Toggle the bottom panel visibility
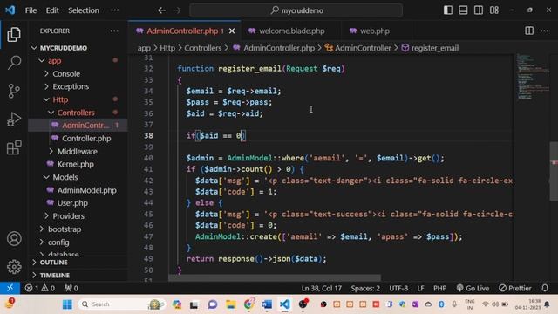The image size is (558, 314). [463, 10]
